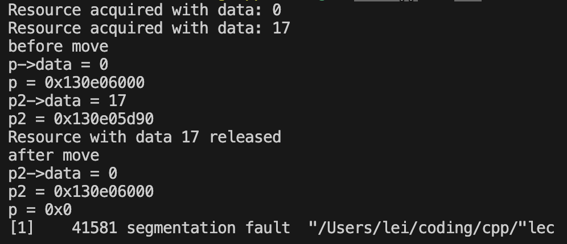Image resolution: width=567 pixels, height=244 pixels.
Task: Click the number 17 in the second line
Action: (281, 28)
